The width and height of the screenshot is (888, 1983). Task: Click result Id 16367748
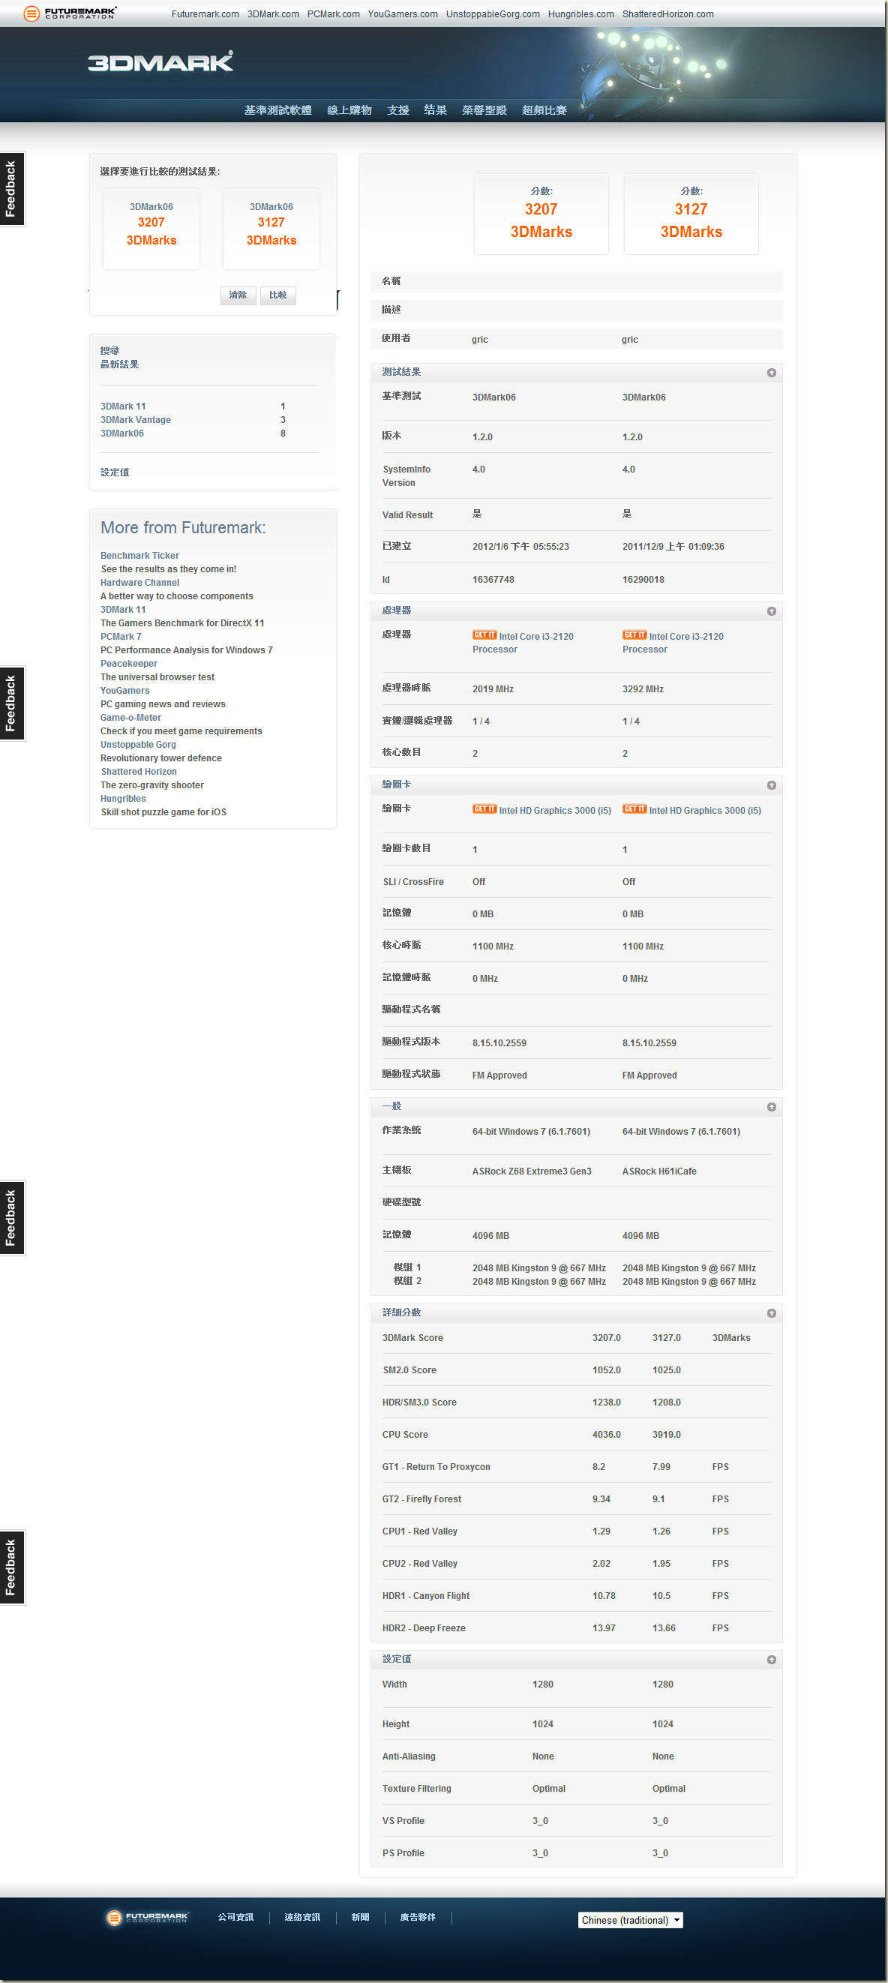[493, 579]
